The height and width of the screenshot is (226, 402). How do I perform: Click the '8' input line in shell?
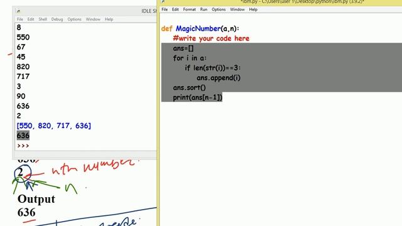click(19, 28)
